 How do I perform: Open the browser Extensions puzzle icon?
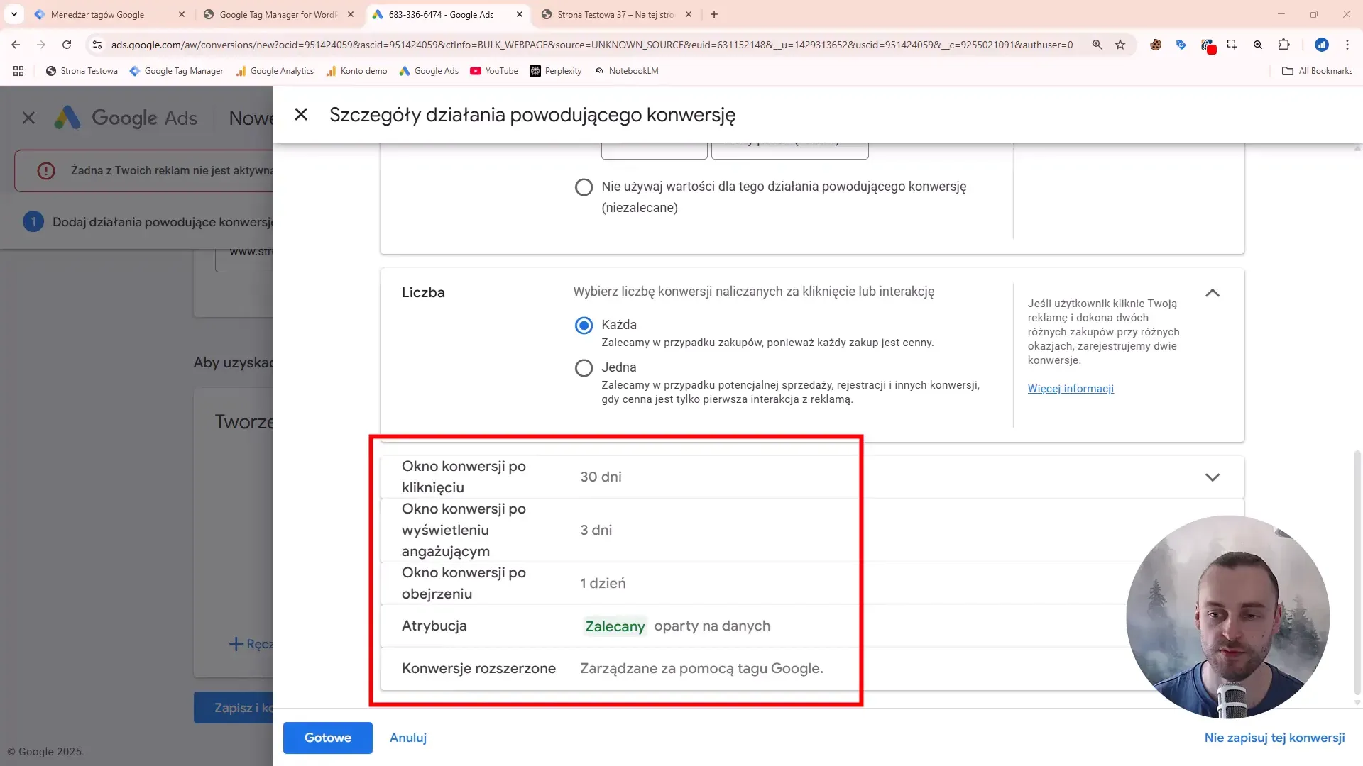pyautogui.click(x=1283, y=45)
